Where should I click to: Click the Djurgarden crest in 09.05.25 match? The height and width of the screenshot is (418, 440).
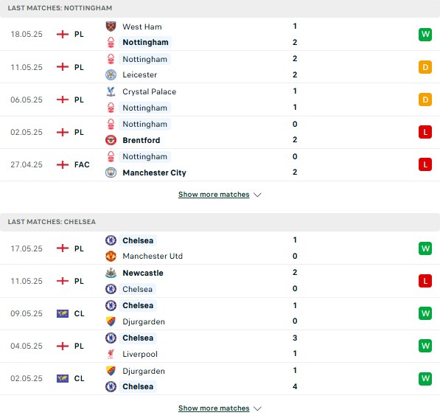click(111, 321)
